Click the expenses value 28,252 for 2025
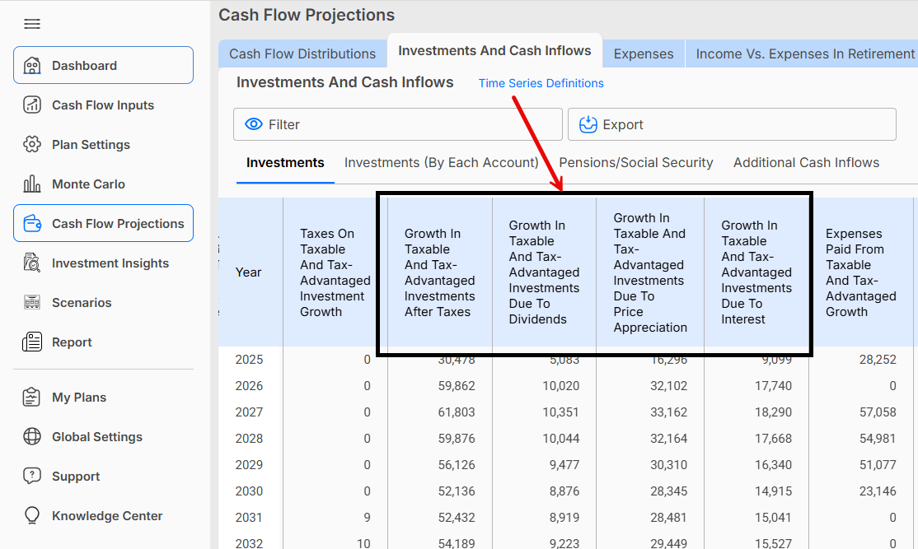 tap(878, 360)
